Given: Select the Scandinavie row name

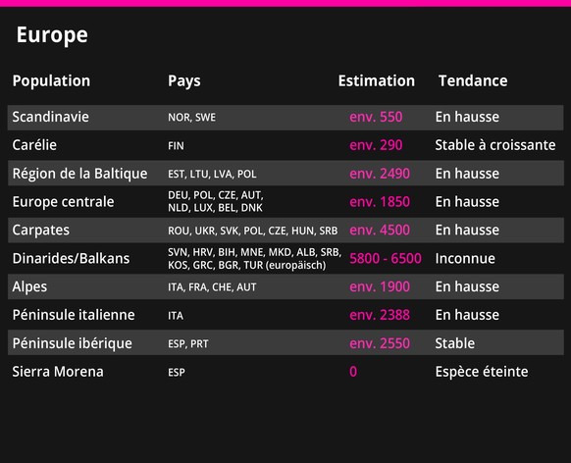Looking at the screenshot, I should click(51, 117).
